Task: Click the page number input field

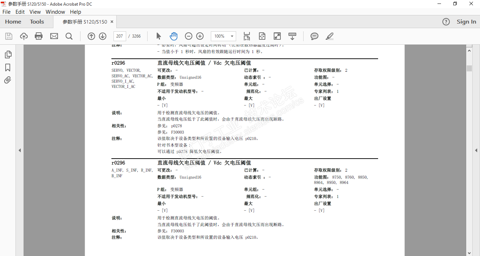Action: (120, 36)
